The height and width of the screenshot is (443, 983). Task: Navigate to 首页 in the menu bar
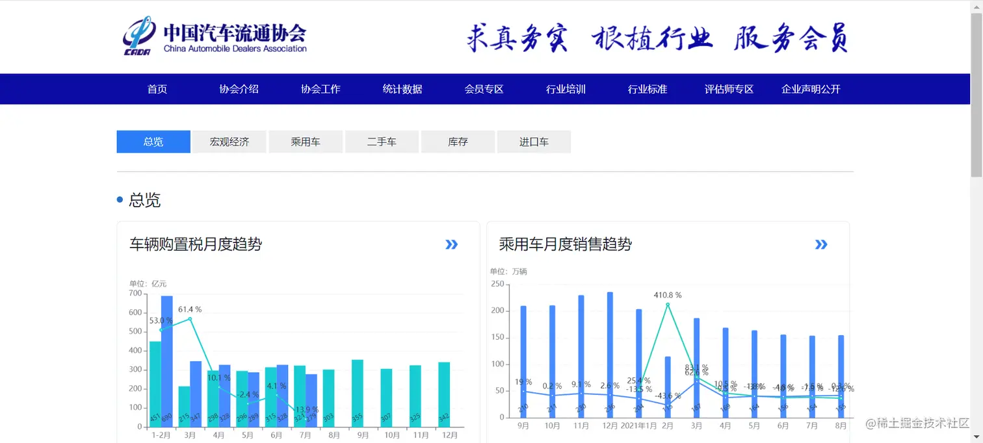(x=157, y=89)
